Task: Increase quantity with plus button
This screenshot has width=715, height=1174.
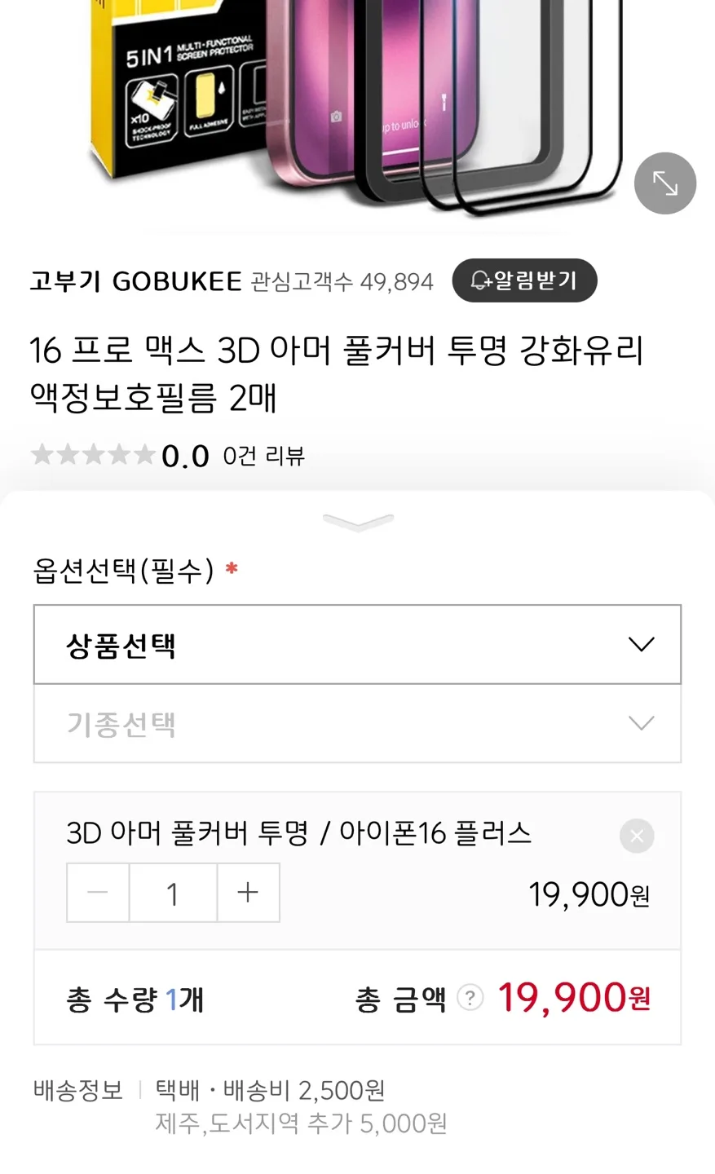Action: [x=248, y=893]
